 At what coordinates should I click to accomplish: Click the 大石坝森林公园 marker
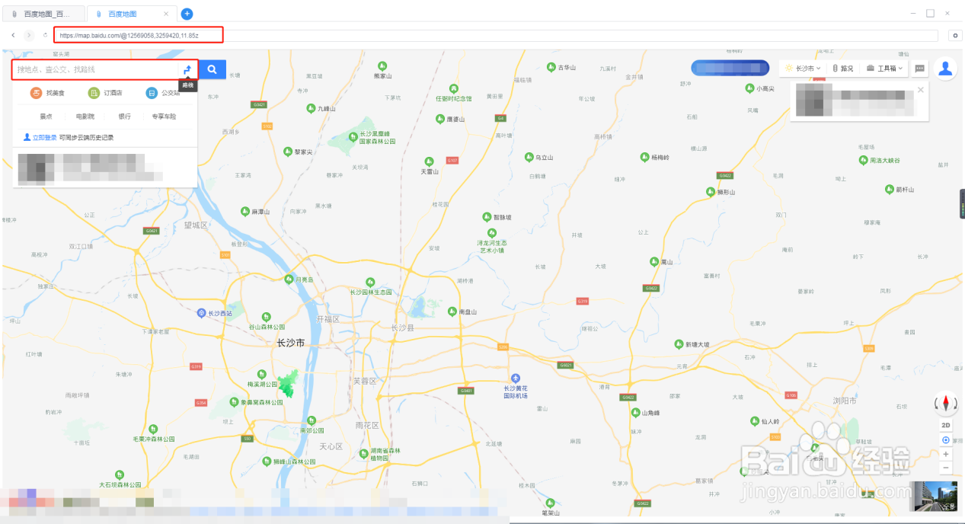[120, 474]
